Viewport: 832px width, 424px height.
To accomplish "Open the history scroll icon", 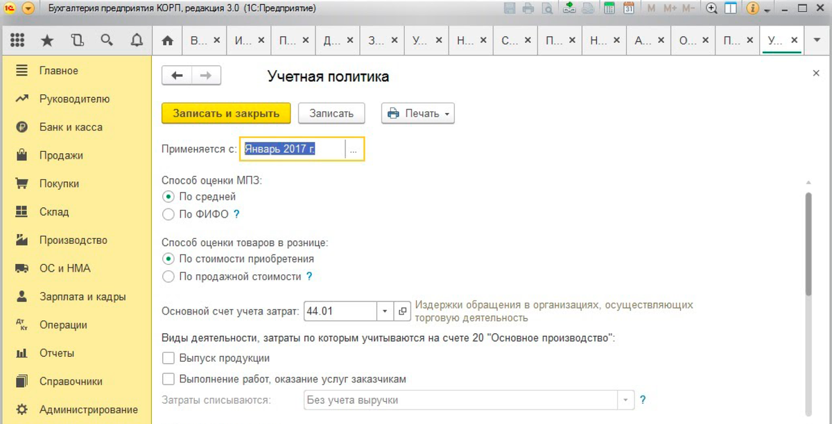I will [77, 41].
